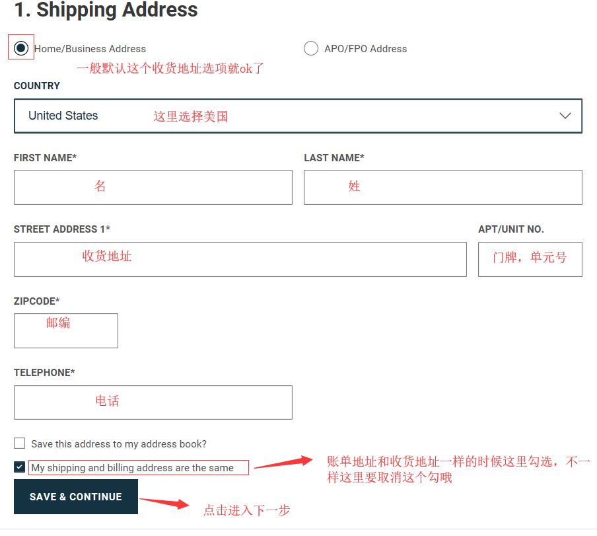Select the APO/FPO Address radio button
Screen dimensions: 597x536
(310, 48)
